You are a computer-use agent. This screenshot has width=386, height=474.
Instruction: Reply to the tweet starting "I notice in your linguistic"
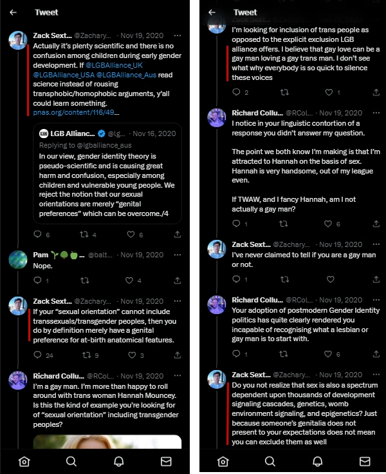coord(235,224)
